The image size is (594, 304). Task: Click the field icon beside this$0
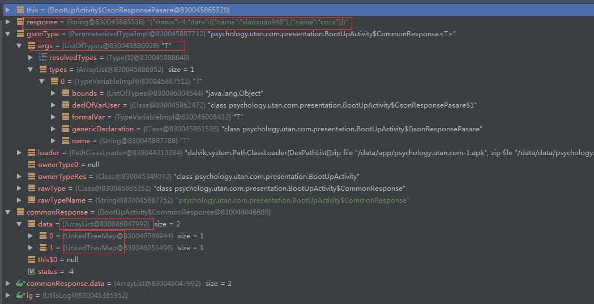(32, 260)
